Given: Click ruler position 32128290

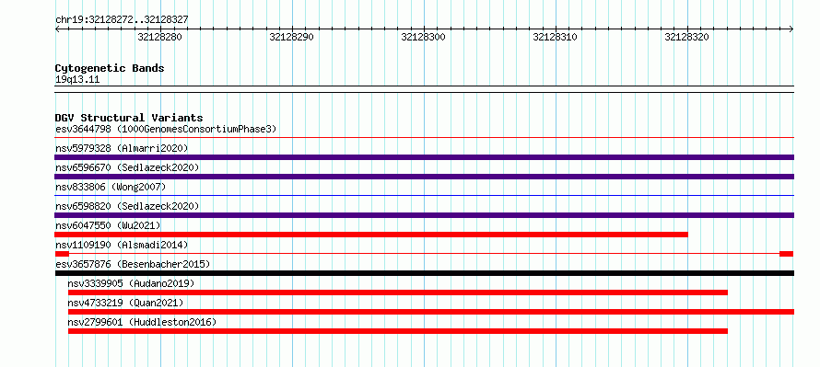Looking at the screenshot, I should (291, 37).
